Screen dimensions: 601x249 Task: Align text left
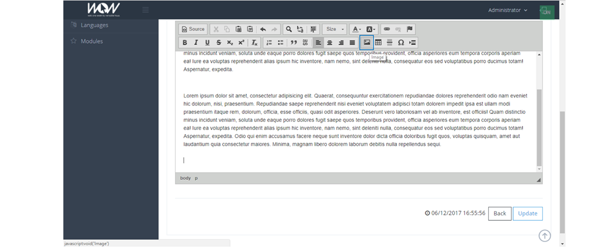318,42
